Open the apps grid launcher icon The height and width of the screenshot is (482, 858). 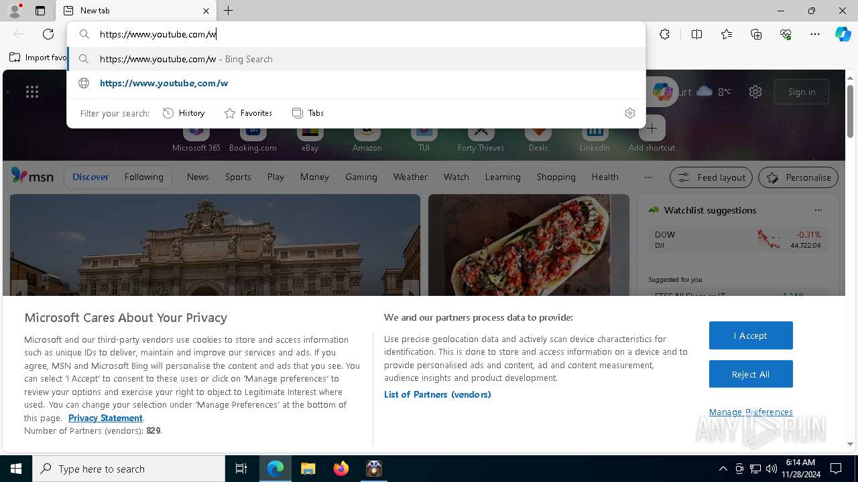coord(32,92)
